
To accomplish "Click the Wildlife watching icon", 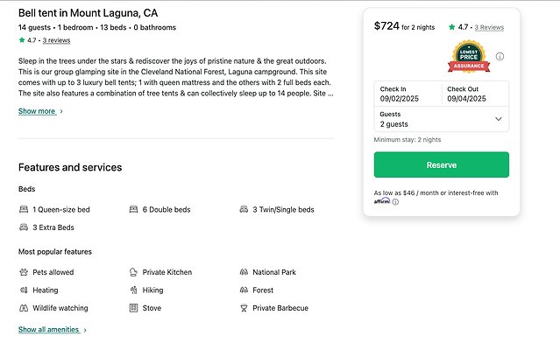I will pyautogui.click(x=24, y=308).
